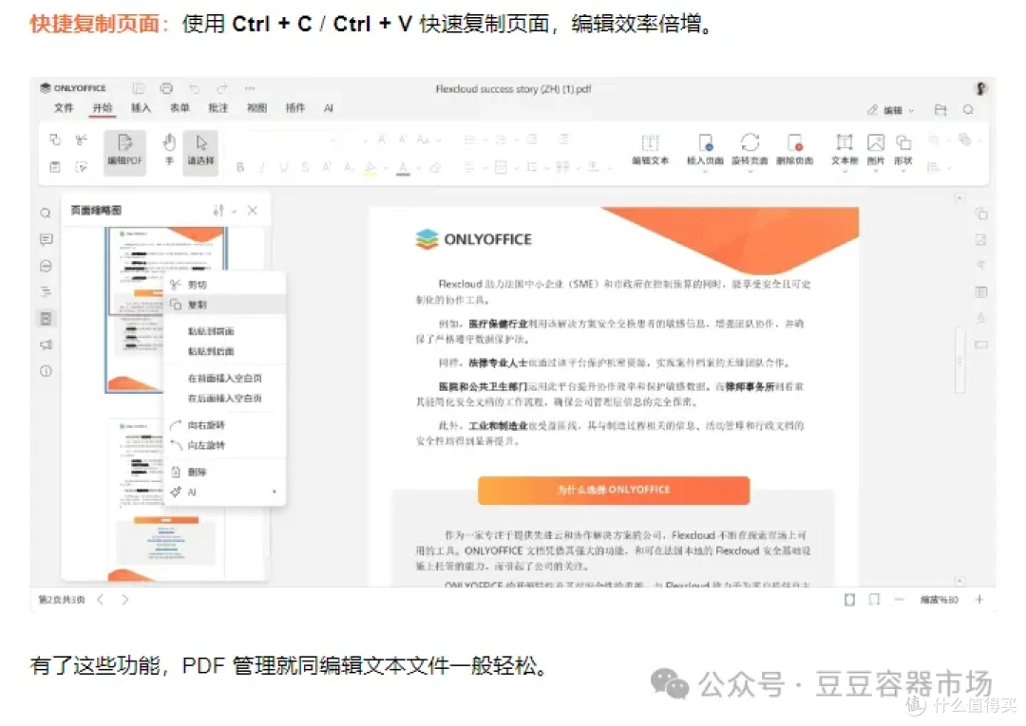Toggle the page thumbnails sidebar icon
This screenshot has width=1026, height=726.
(46, 318)
